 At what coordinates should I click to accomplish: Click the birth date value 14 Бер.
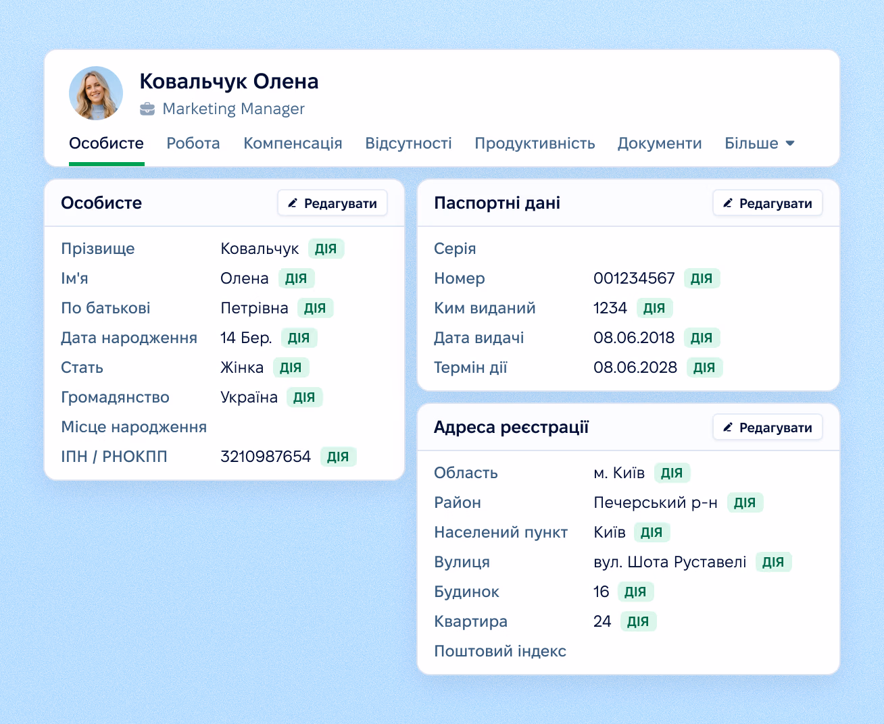point(246,338)
